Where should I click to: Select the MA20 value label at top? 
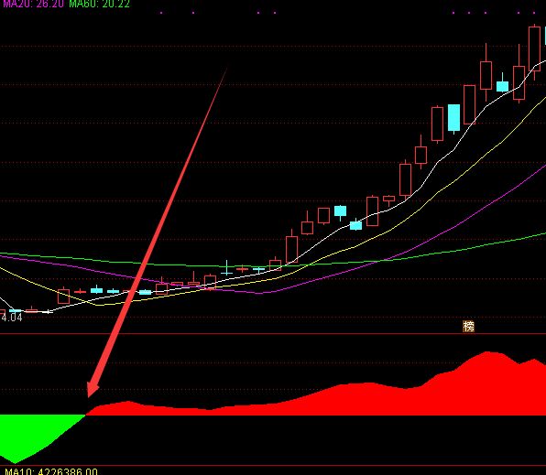[x=33, y=4]
